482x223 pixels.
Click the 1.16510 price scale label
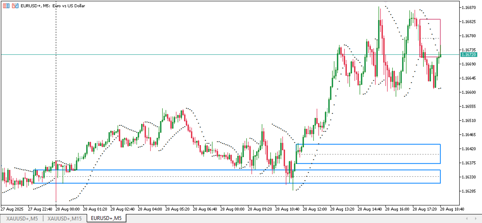[x=469, y=121]
